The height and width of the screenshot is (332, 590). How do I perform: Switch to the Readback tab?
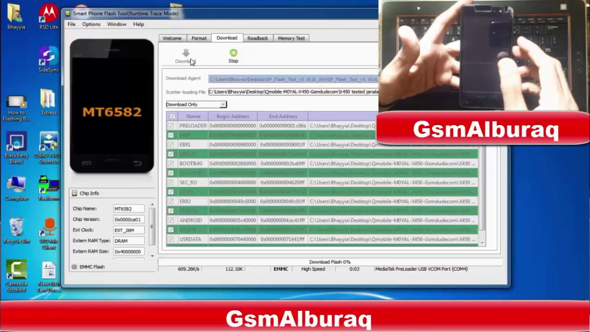point(258,38)
